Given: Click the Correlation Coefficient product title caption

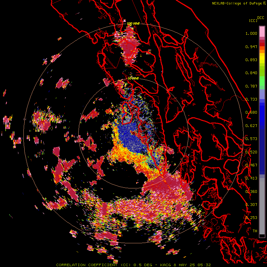Looking at the screenshot, I should [133, 265].
